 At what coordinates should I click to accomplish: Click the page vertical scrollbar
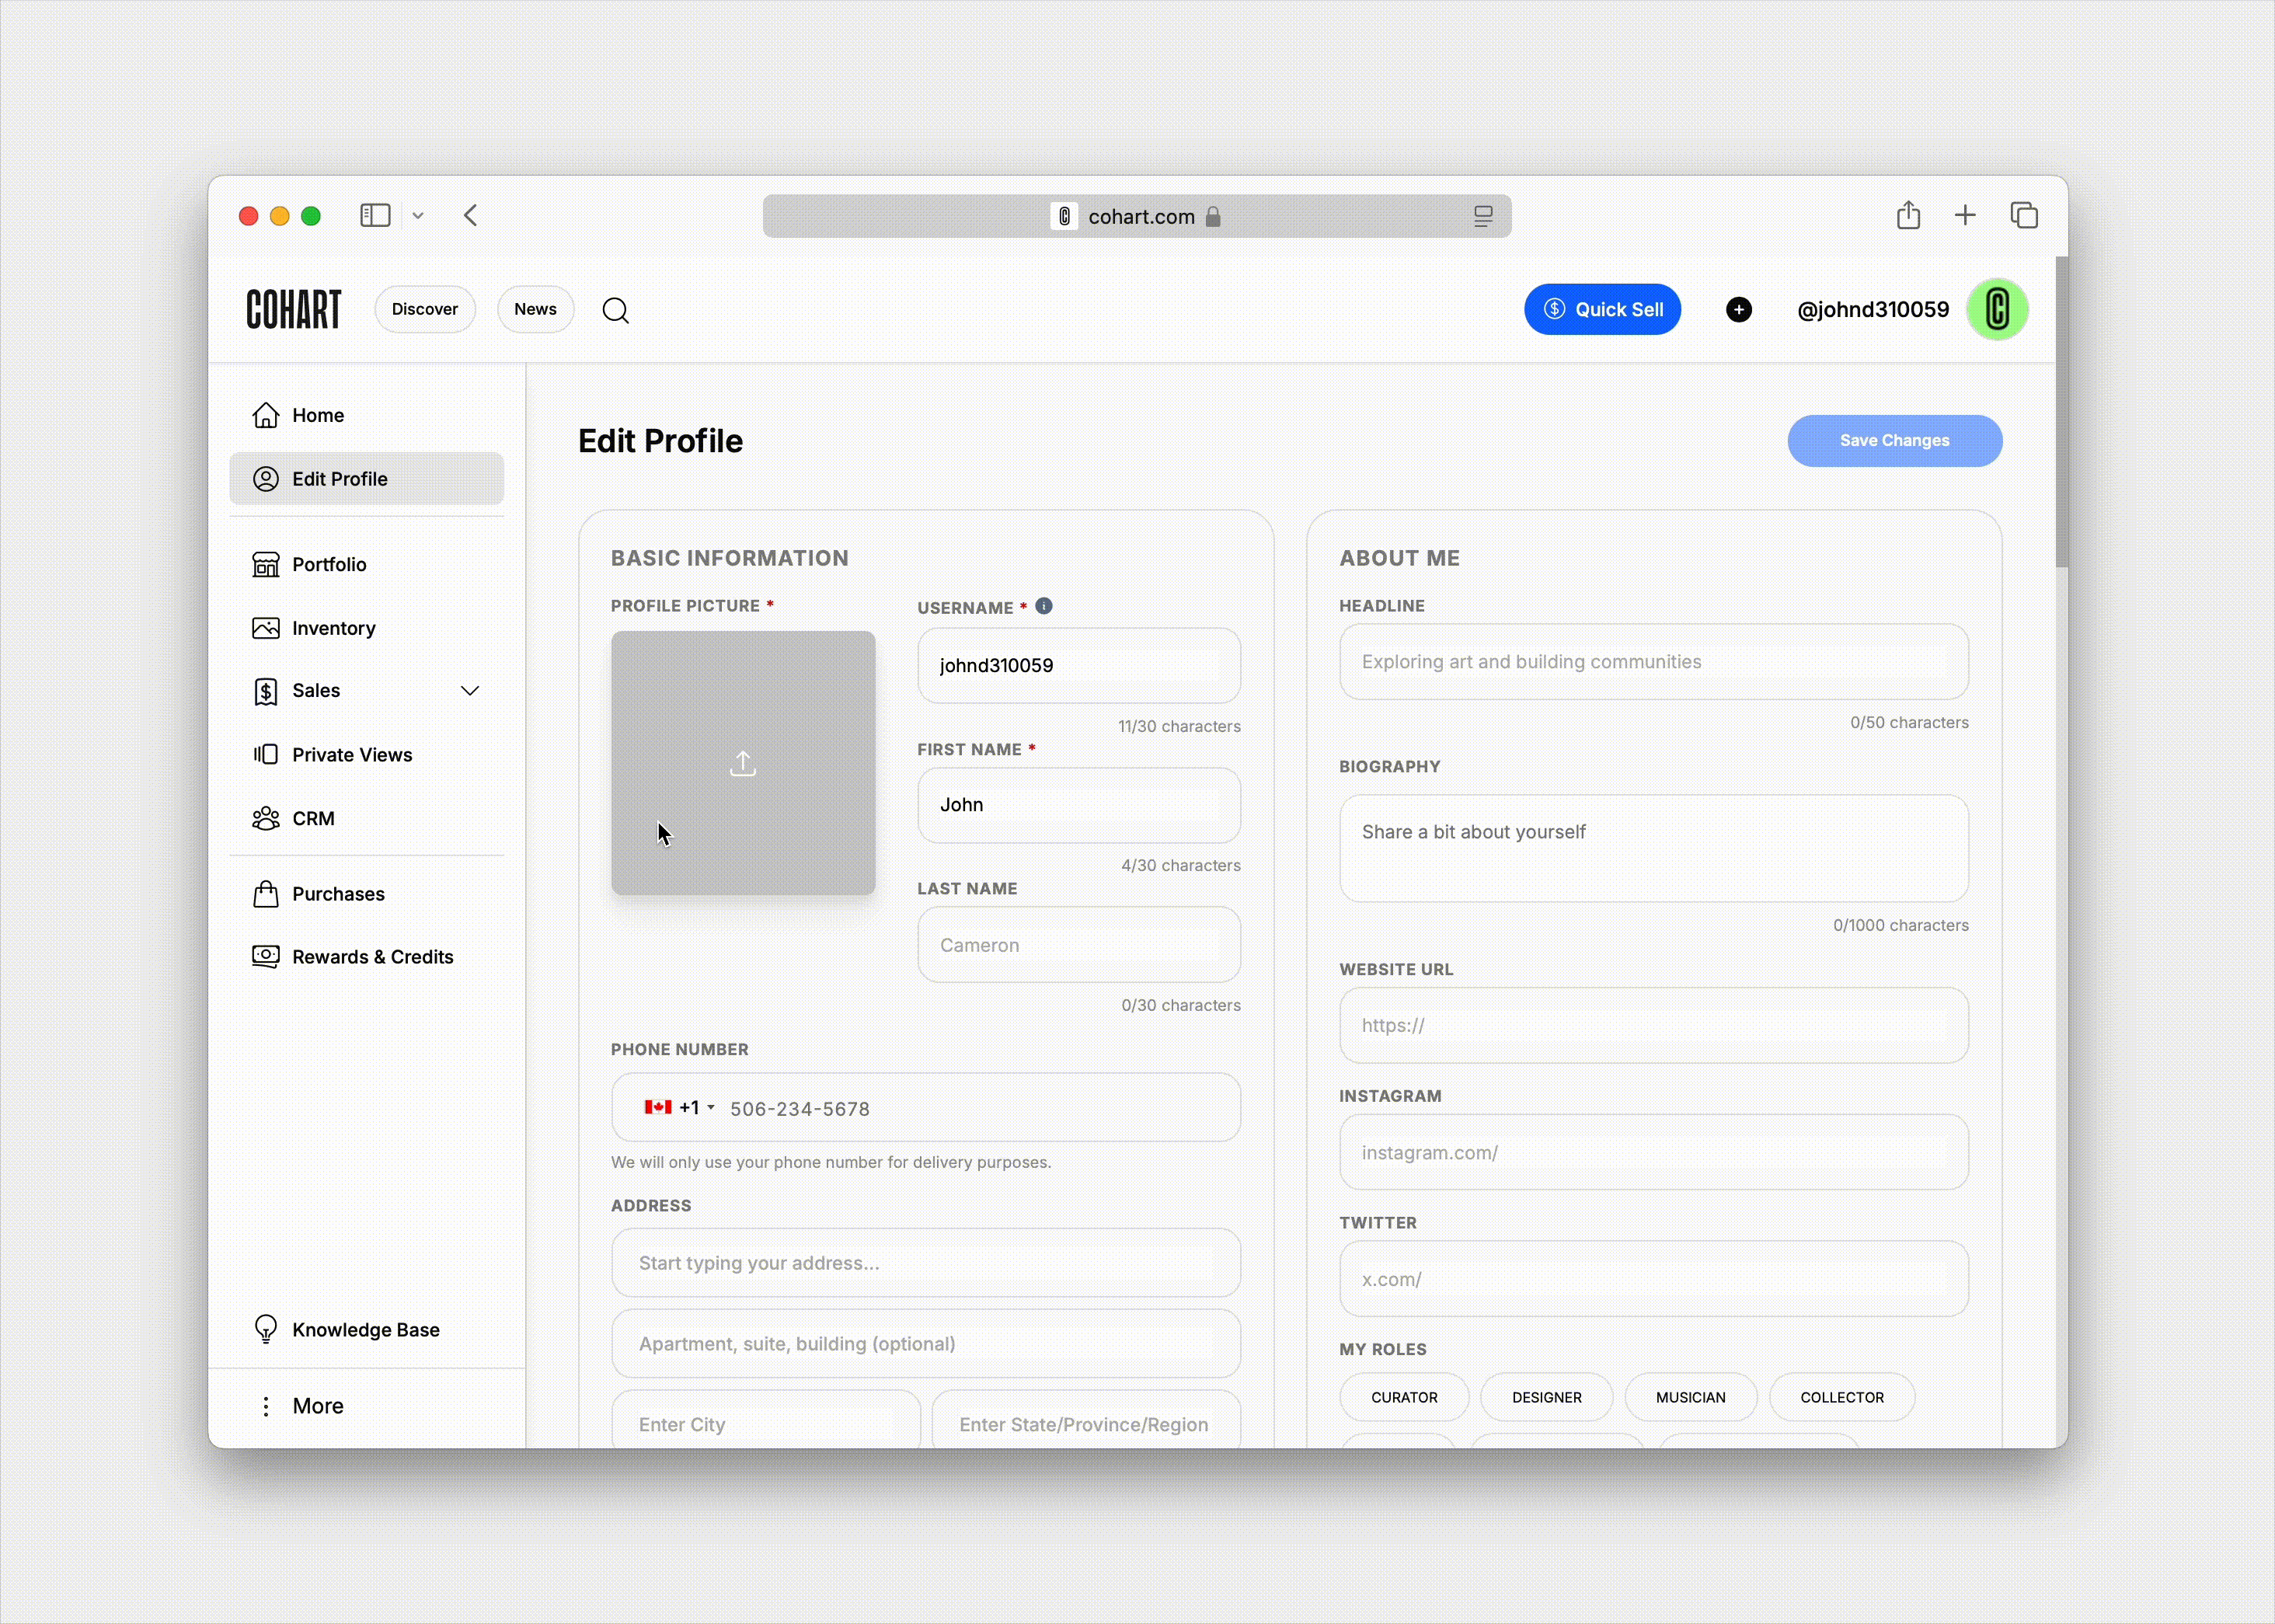tap(2061, 412)
